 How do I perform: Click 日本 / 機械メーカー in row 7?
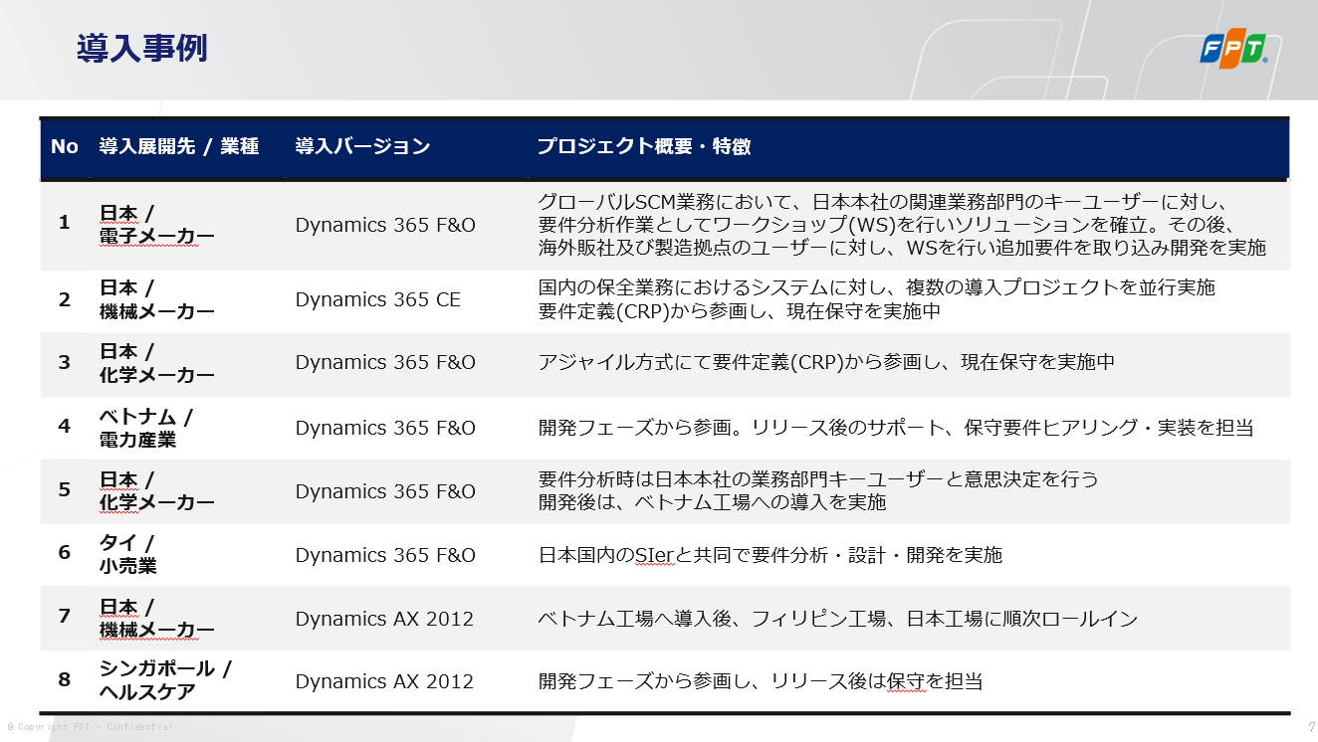tap(157, 618)
